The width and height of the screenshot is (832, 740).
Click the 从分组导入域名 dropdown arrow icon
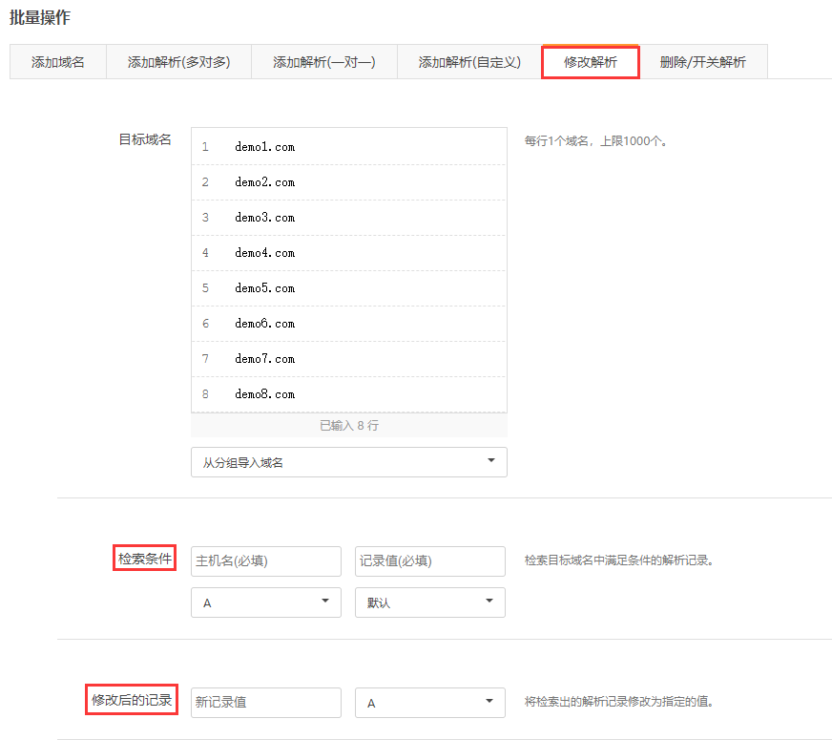[x=490, y=461]
